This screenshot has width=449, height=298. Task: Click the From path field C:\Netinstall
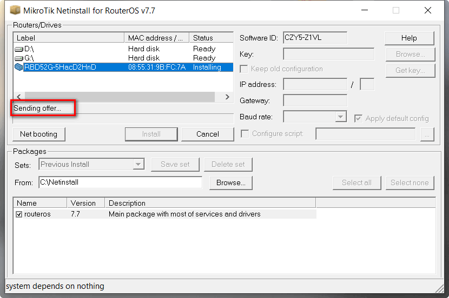click(120, 182)
